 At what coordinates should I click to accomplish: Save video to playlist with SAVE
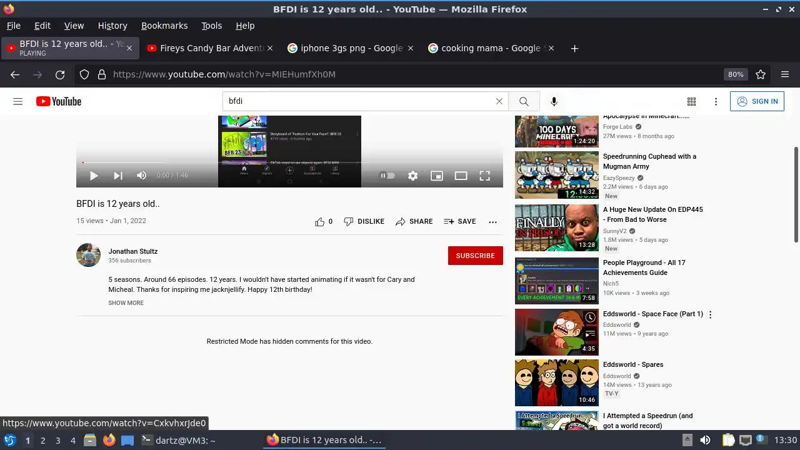(x=460, y=221)
